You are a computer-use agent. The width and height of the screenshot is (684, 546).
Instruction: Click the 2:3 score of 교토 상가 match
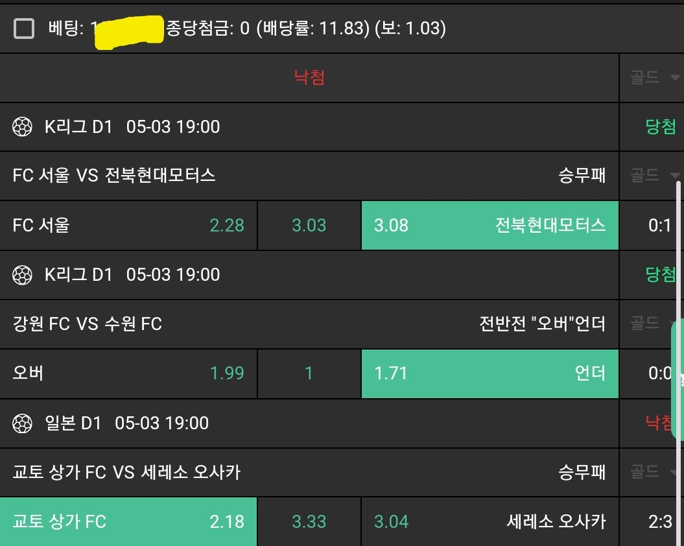660,521
